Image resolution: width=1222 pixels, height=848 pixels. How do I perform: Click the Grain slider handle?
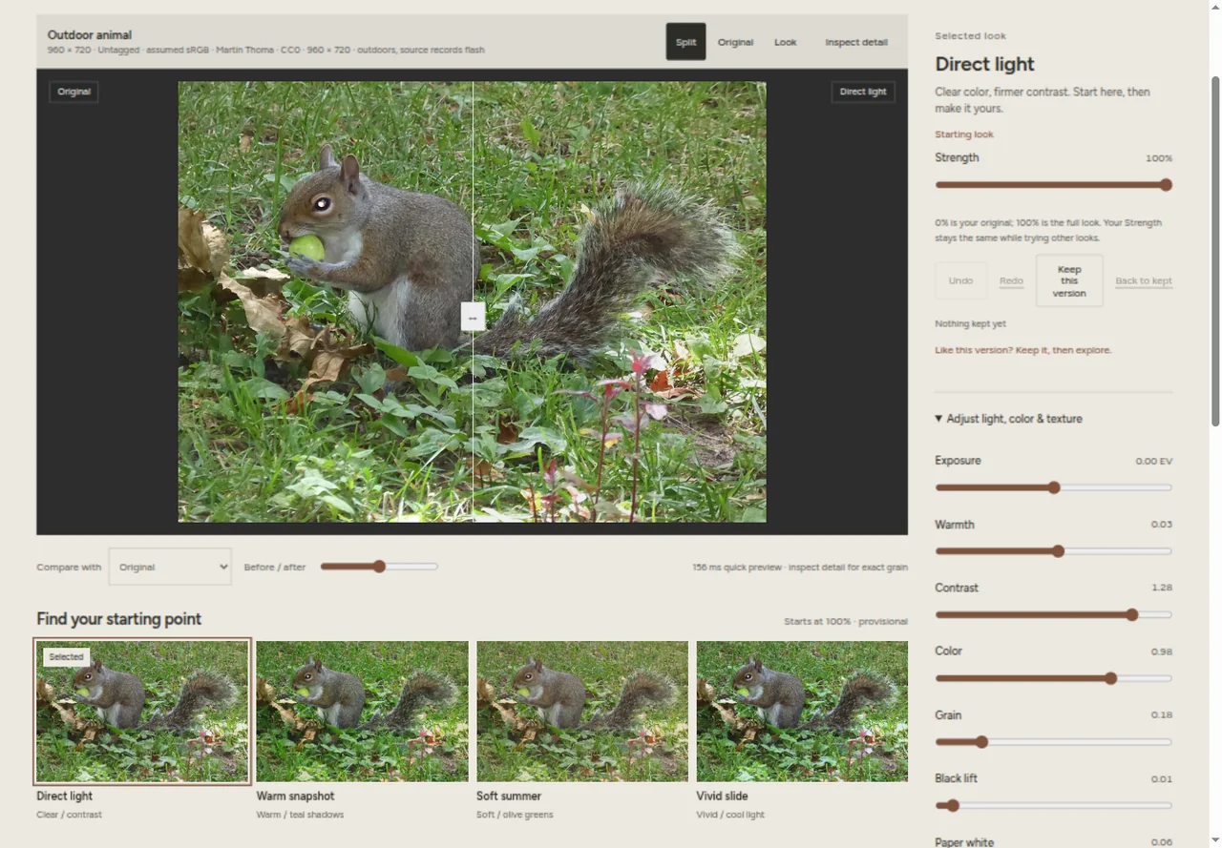[981, 742]
